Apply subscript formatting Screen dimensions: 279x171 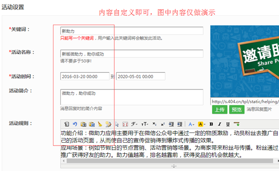(154, 124)
